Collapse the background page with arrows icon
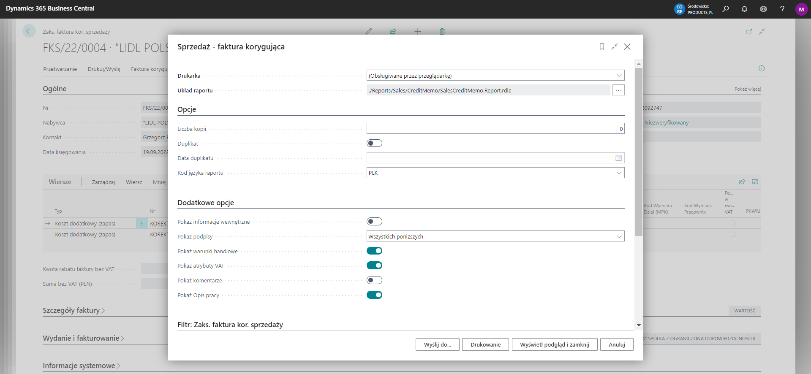The image size is (811, 374). (762, 31)
